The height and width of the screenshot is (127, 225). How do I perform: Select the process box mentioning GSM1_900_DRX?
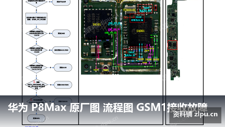[x=37, y=19]
